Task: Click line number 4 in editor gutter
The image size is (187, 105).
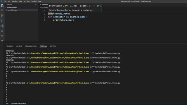Action: tap(44, 20)
